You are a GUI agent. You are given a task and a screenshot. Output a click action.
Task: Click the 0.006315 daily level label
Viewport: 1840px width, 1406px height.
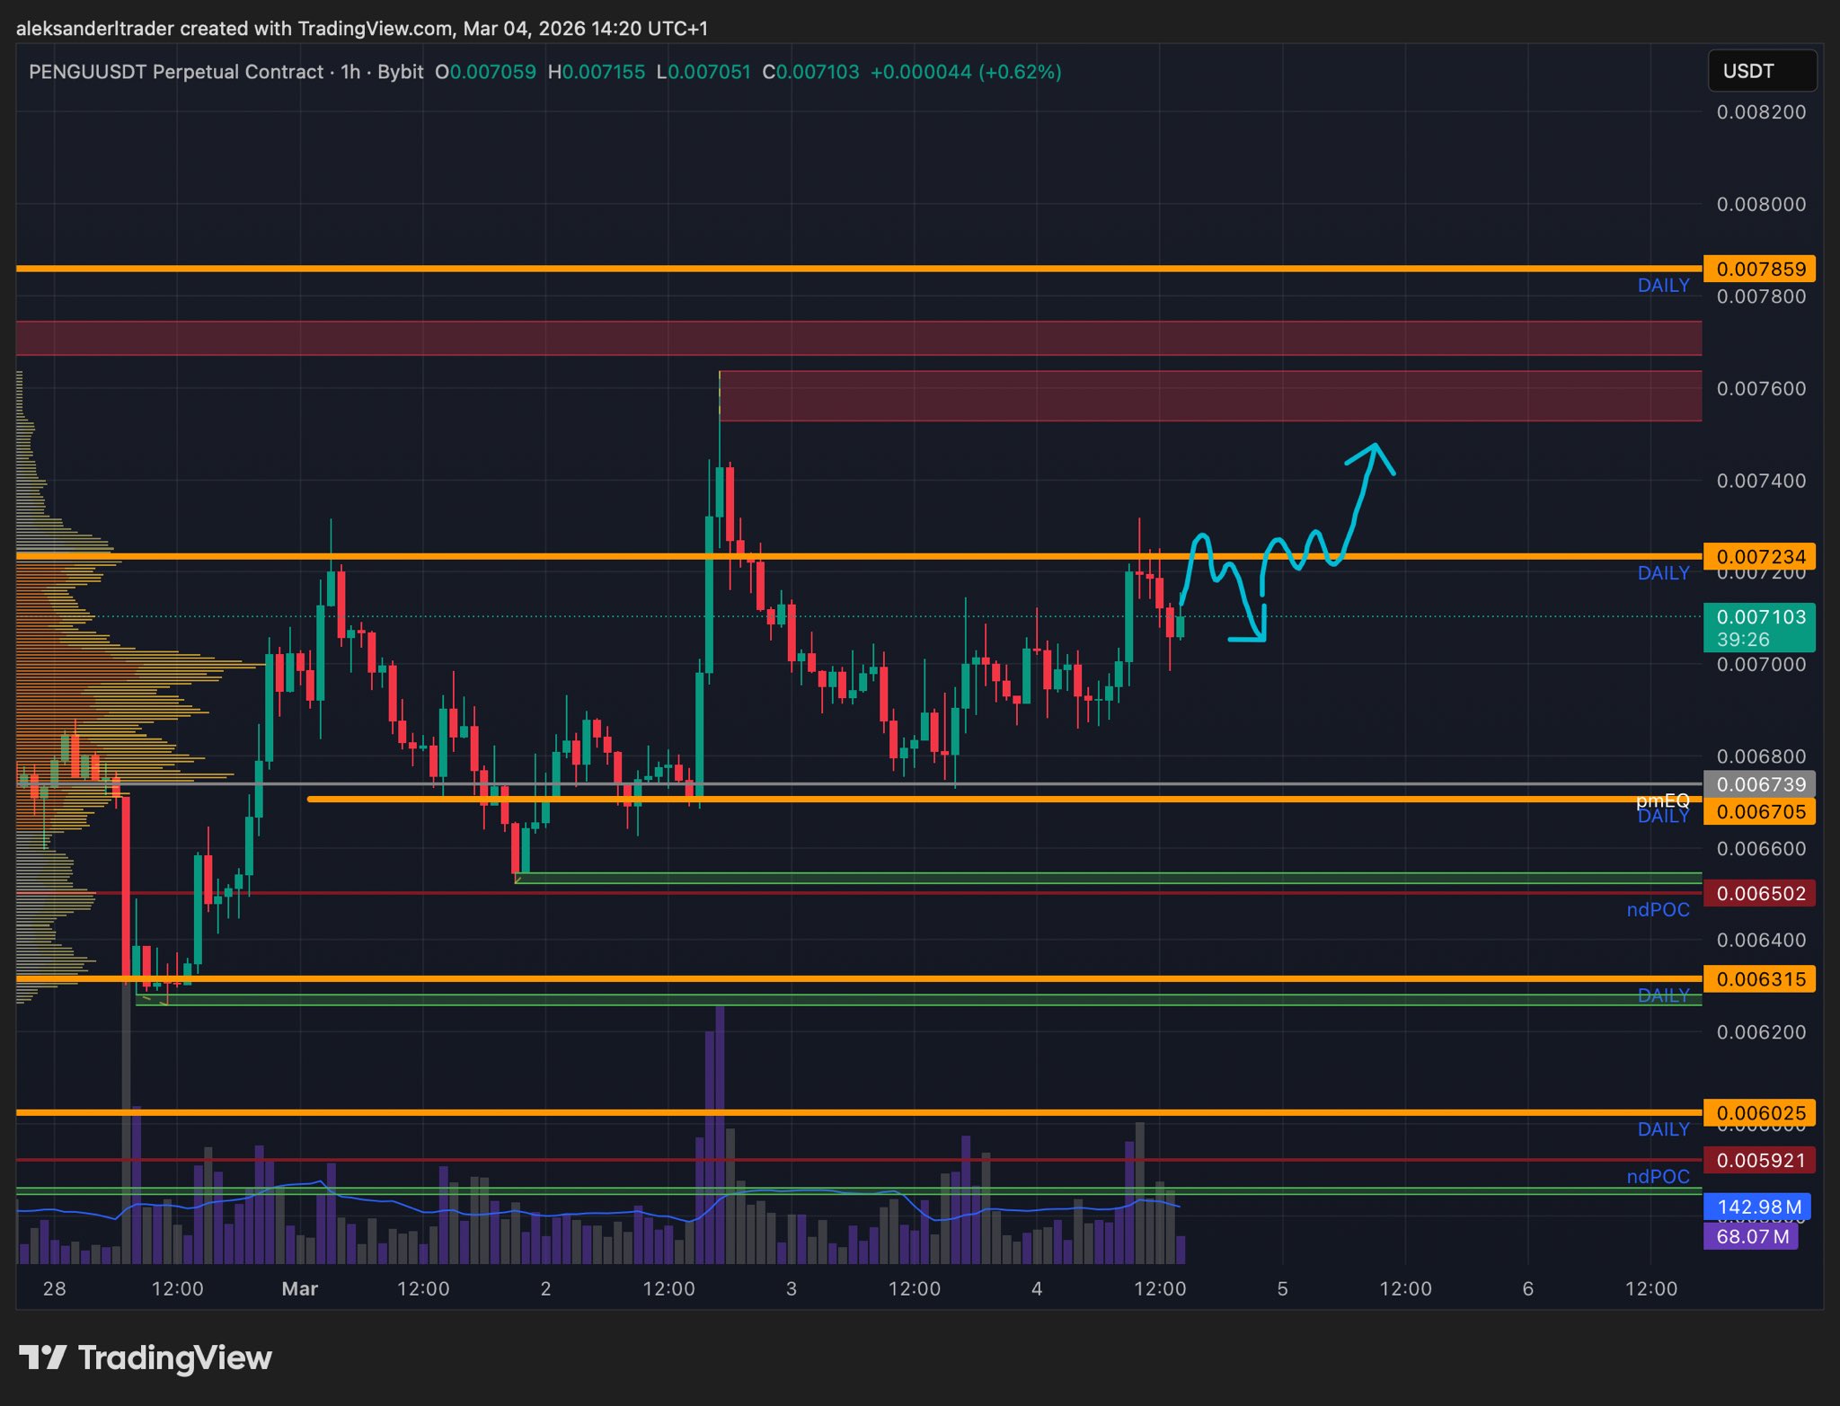click(1759, 979)
